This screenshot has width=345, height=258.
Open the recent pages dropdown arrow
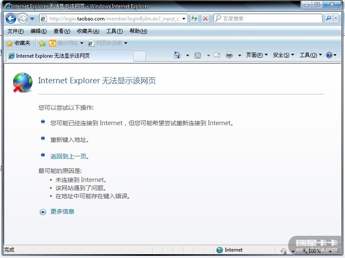point(32,19)
